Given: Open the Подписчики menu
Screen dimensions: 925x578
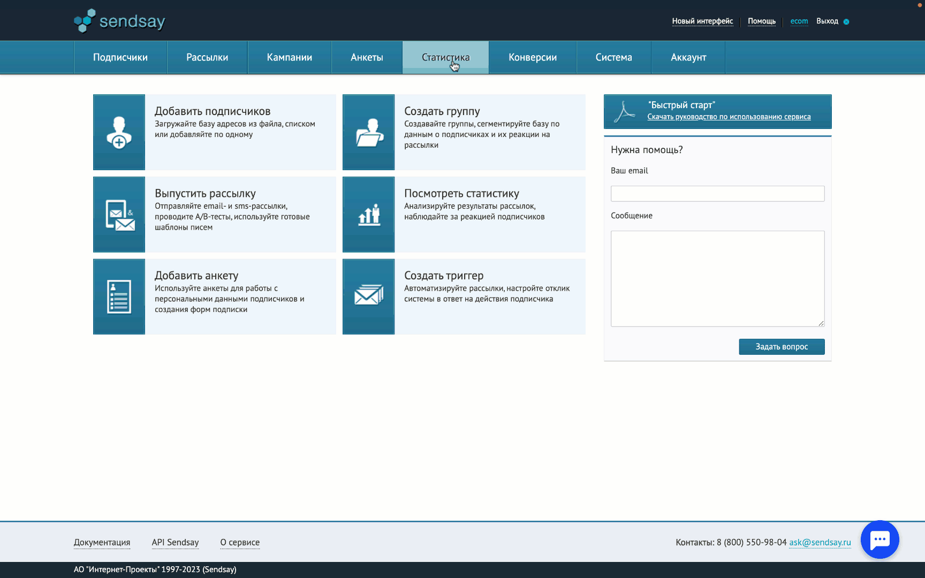Looking at the screenshot, I should (x=120, y=57).
